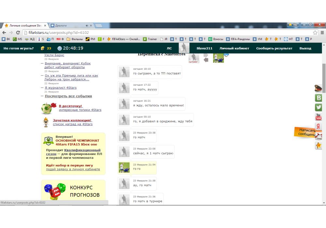Screen dimensions: 326x228
Task: Open the 'Посмотреть все события' link
Action: pos(68,96)
